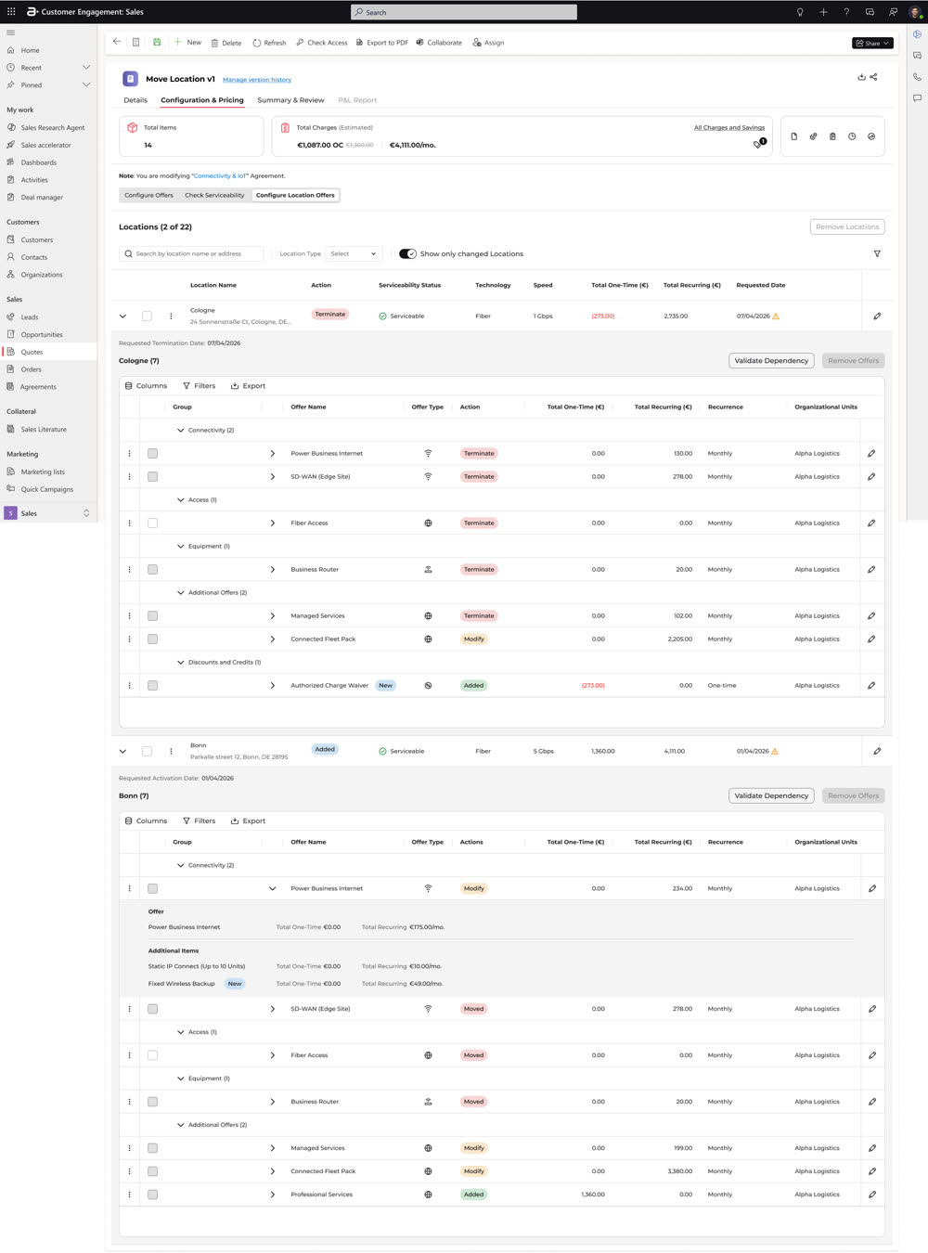Image resolution: width=928 pixels, height=1253 pixels.
Task: Click the trash icon in summary action card
Action: [832, 136]
